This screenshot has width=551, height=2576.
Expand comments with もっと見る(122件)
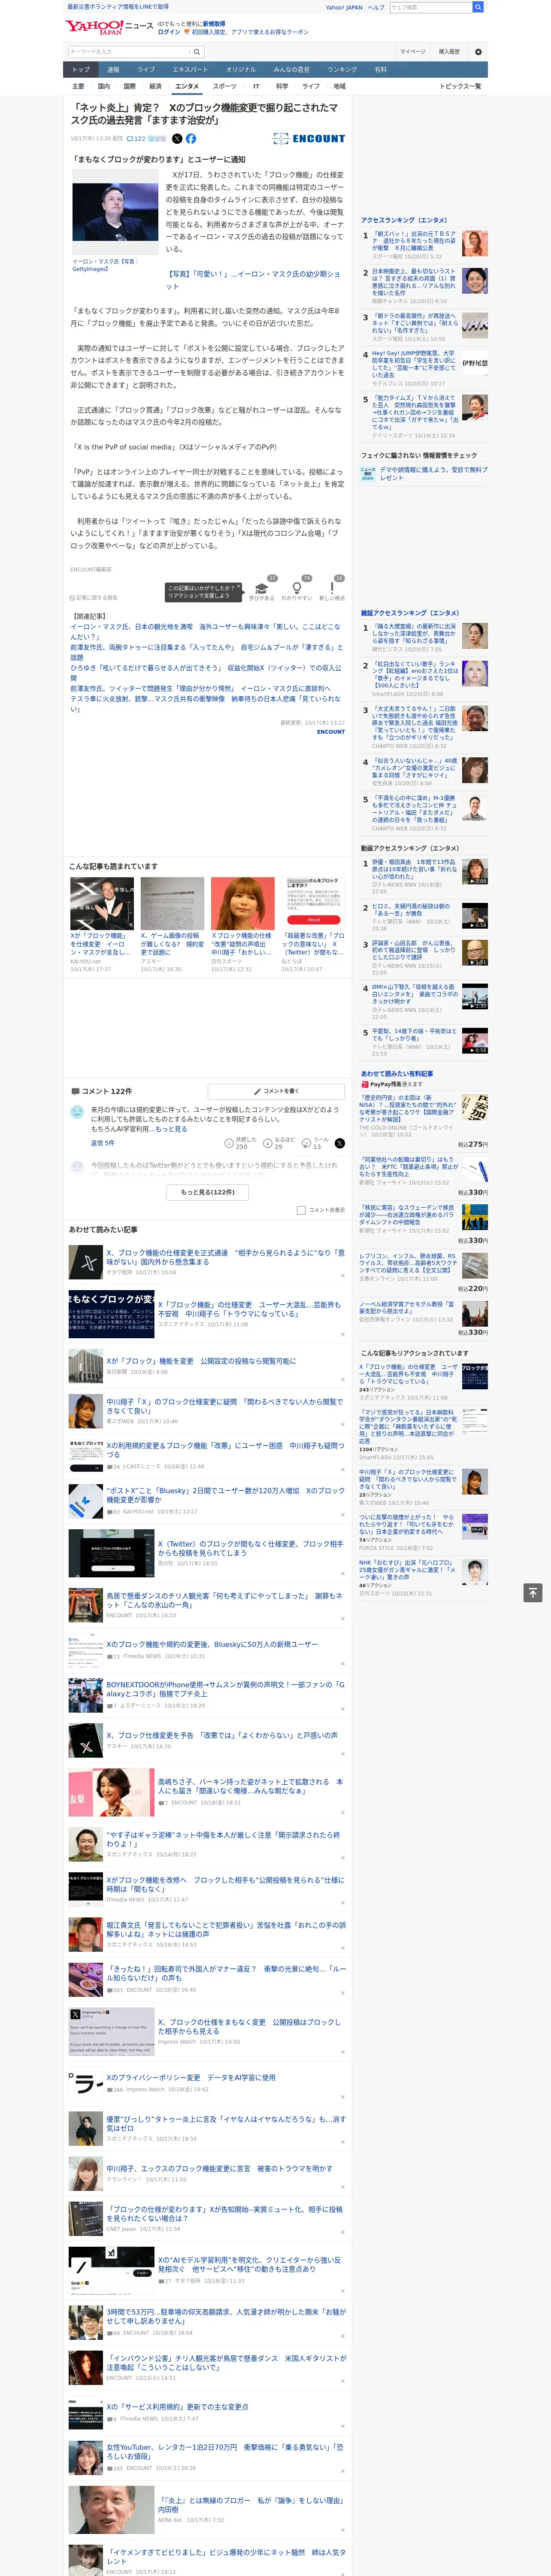tap(208, 1192)
